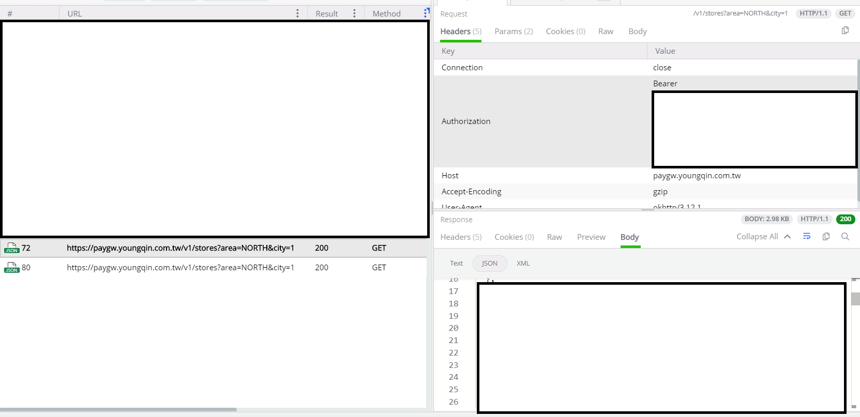
Task: Show request Raw tab
Action: coord(606,32)
